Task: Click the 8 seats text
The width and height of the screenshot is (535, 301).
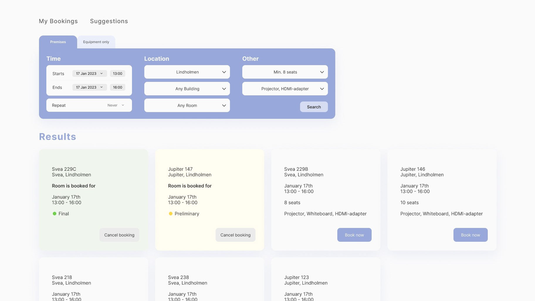Action: pos(292,202)
